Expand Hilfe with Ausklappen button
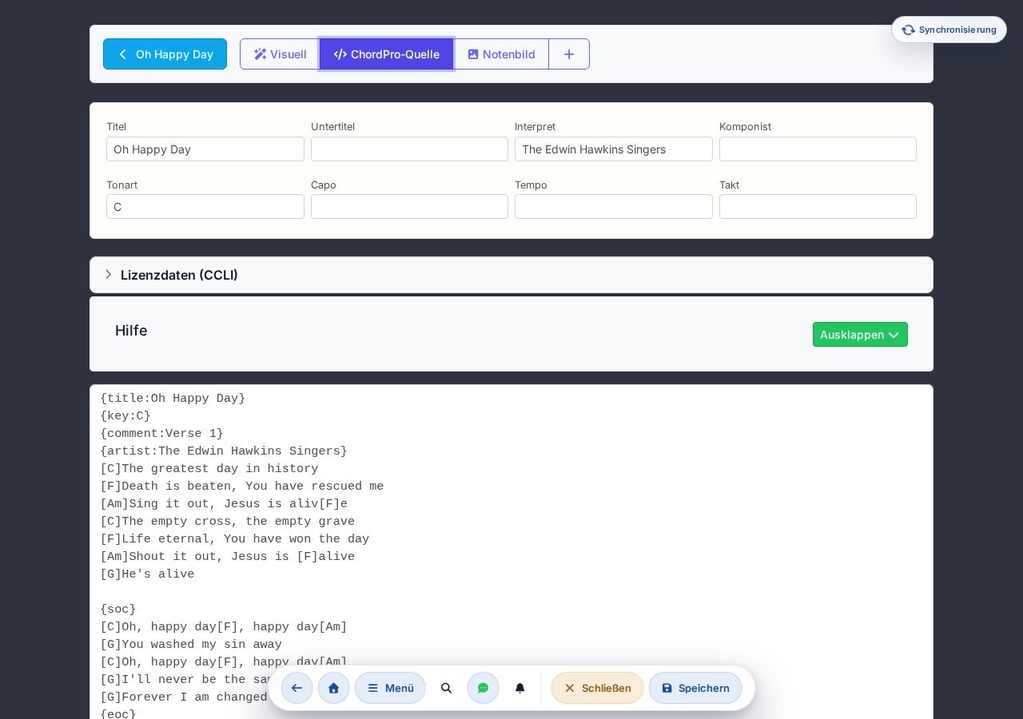 point(860,335)
